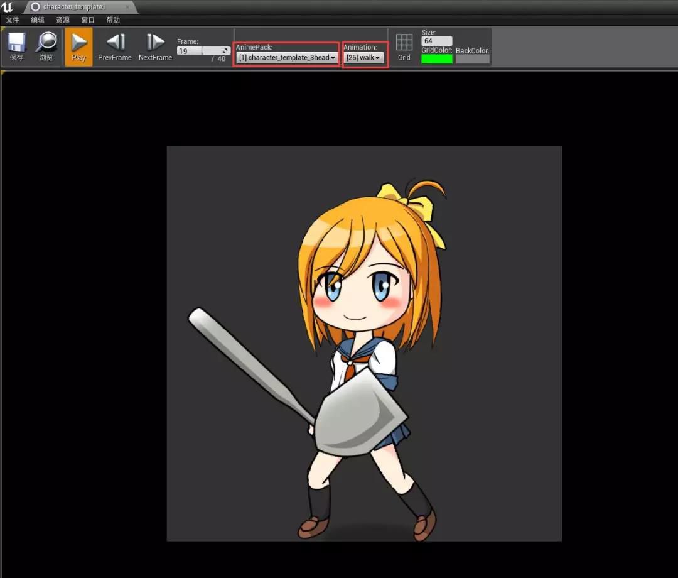Open the AnimePack dropdown character_template_3head
Screen dimensions: 678x578
click(x=287, y=58)
